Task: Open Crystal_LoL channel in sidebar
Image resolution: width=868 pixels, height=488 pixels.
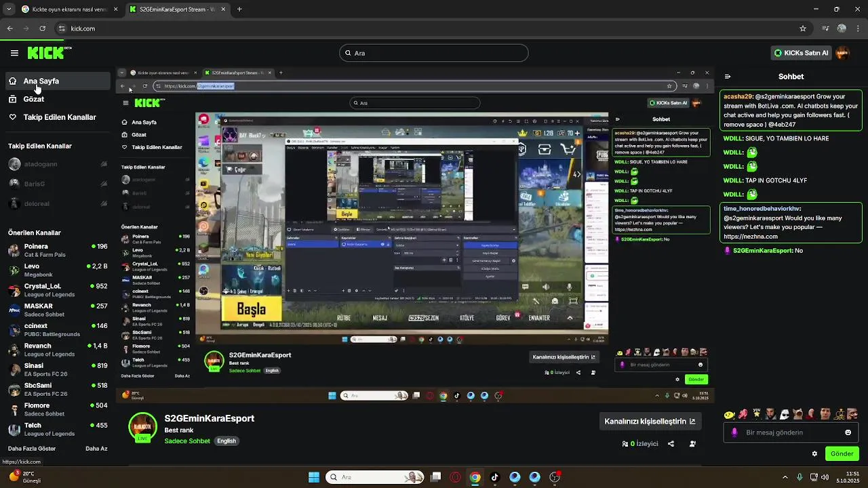Action: (58, 290)
